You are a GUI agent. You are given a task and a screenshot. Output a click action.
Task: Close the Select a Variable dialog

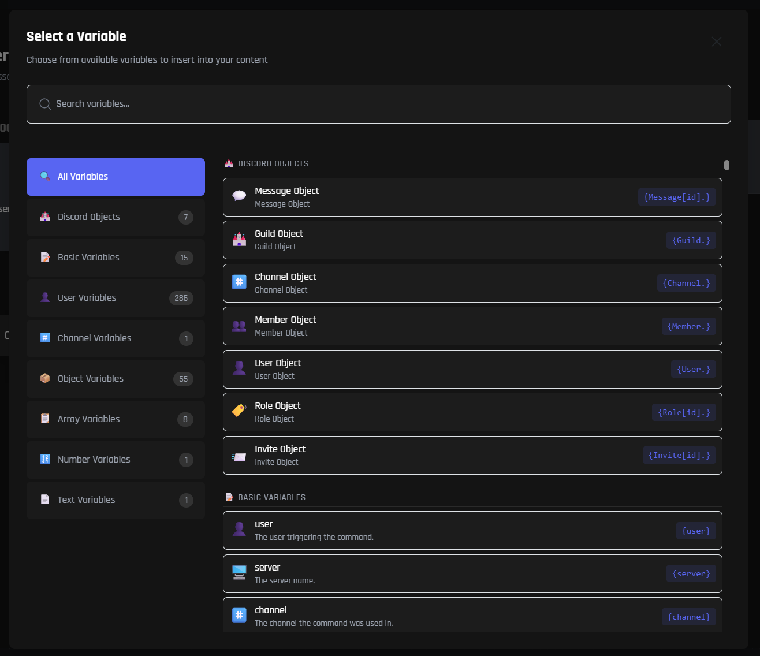point(717,42)
